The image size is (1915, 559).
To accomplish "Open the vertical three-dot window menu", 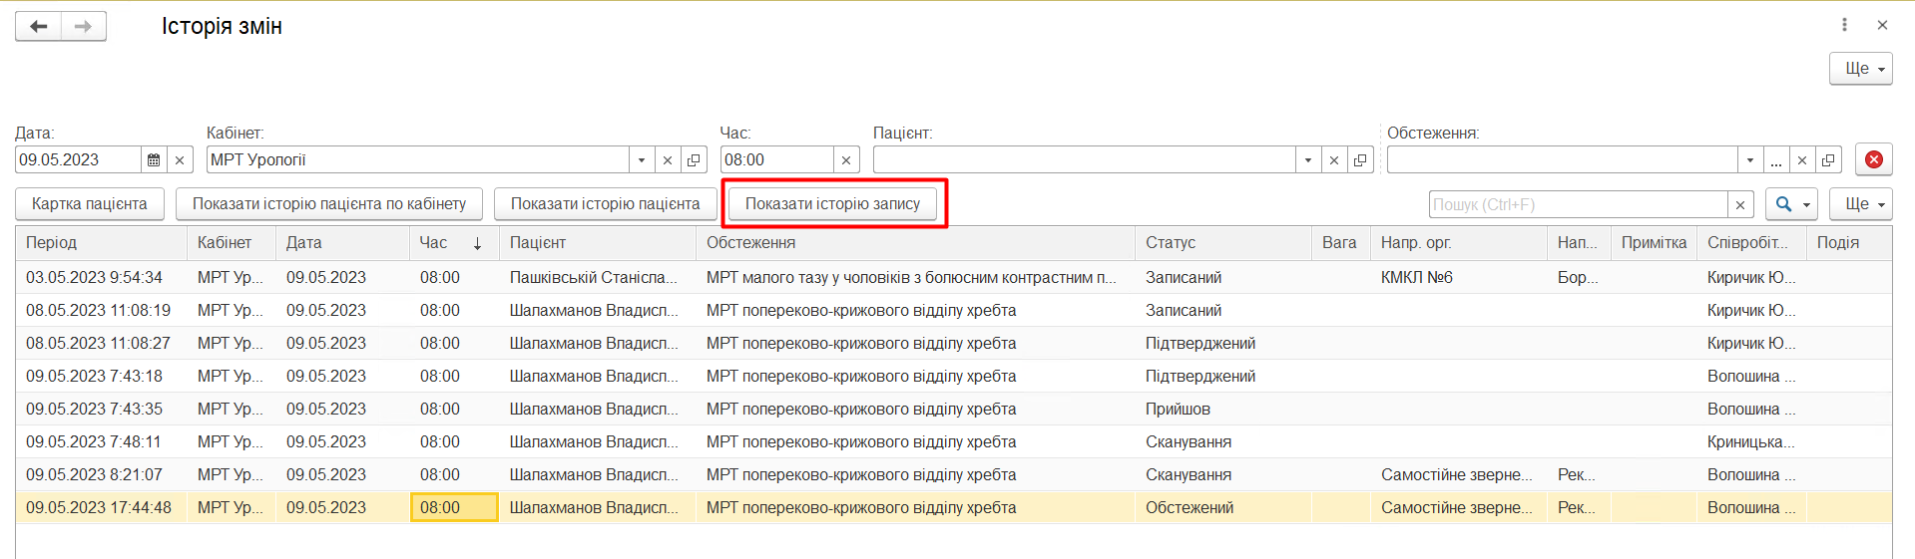I will pyautogui.click(x=1844, y=25).
